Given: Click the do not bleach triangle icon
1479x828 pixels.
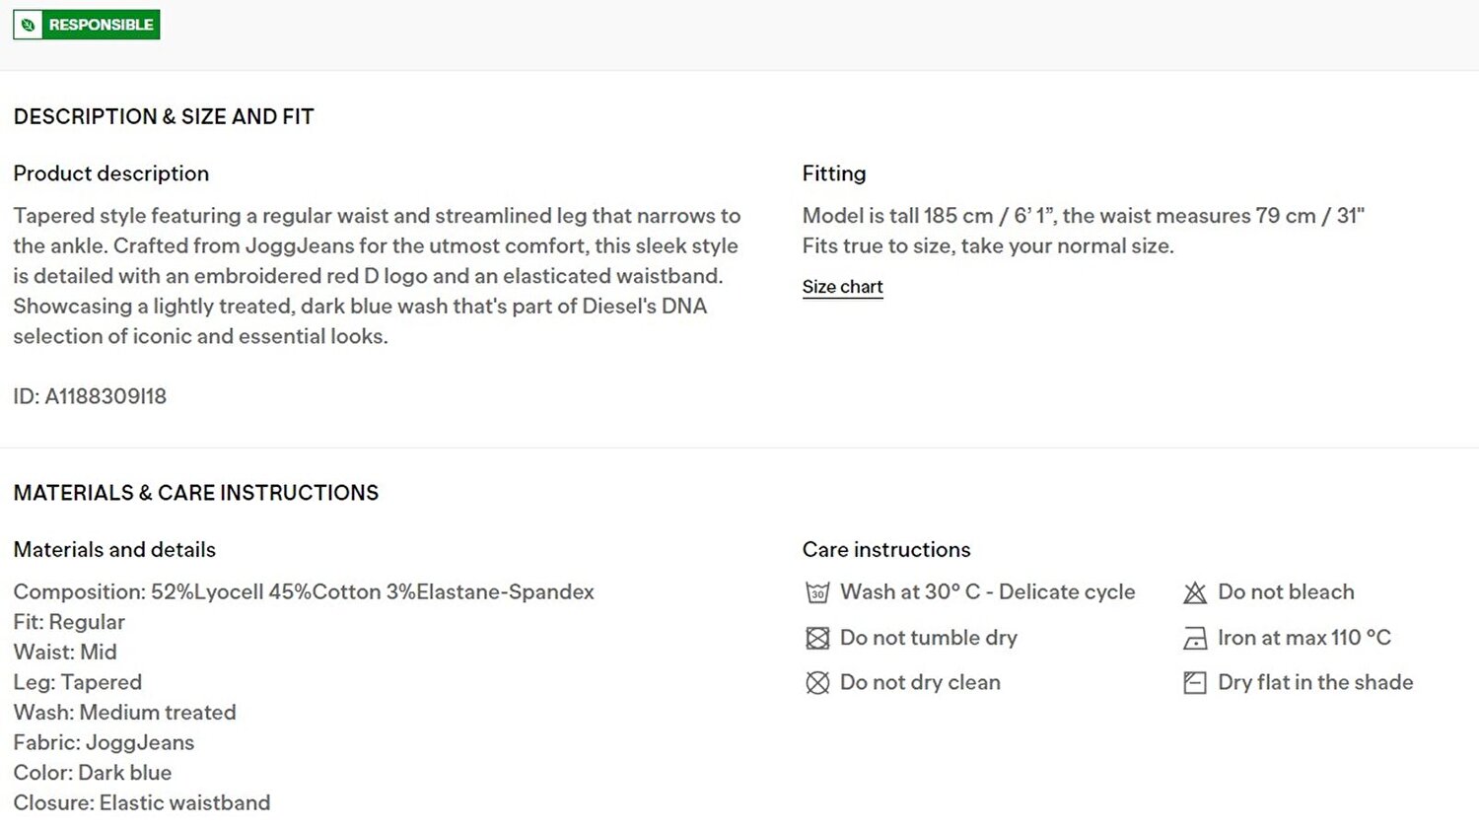Looking at the screenshot, I should pos(1195,592).
